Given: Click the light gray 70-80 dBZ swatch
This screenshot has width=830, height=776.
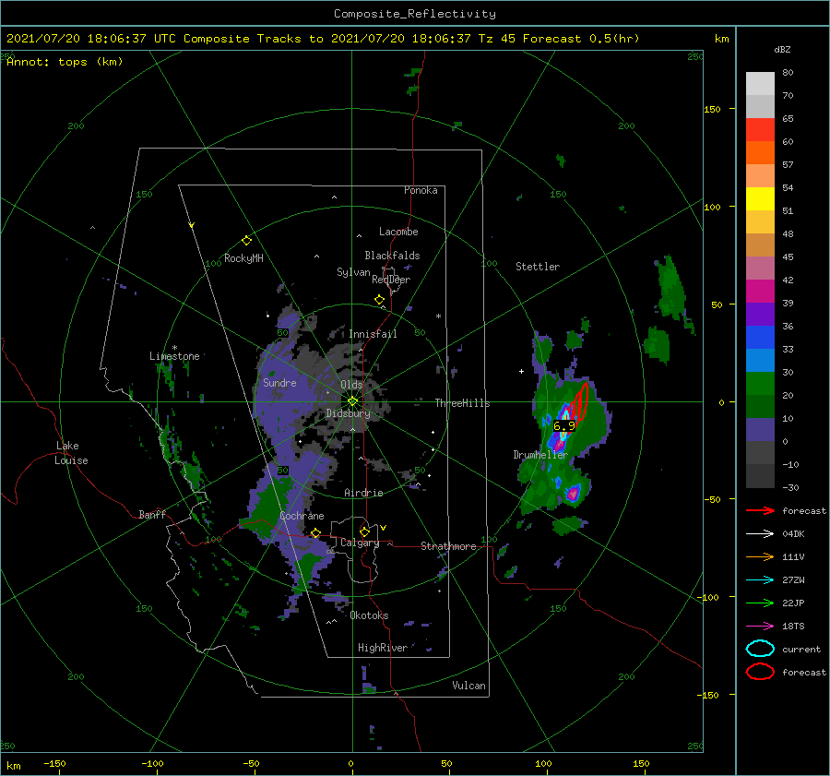Looking at the screenshot, I should coord(760,84).
